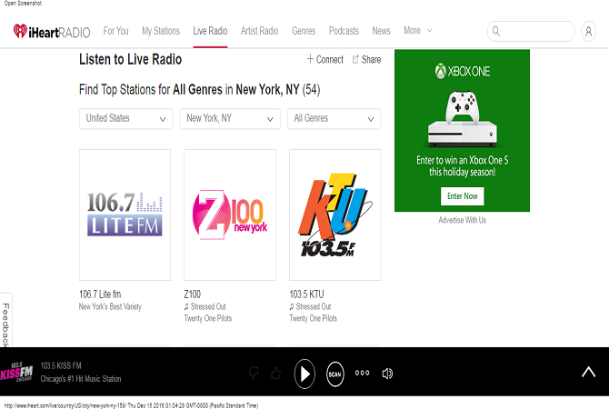
Task: Click the Connect plus button
Action: pyautogui.click(x=325, y=59)
